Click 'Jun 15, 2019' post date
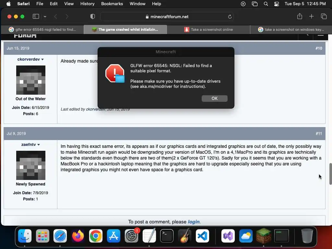Viewport: 332px width, 249px height. (x=18, y=48)
